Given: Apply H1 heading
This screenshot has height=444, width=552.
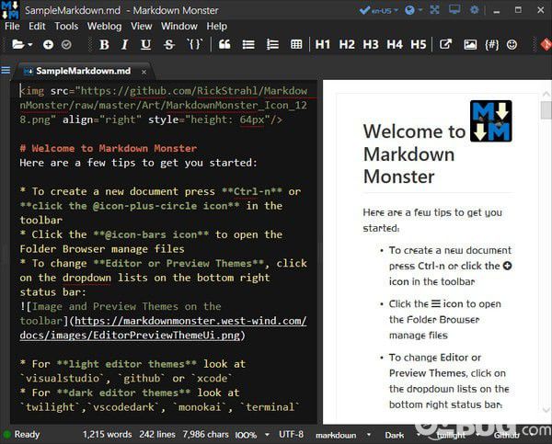Looking at the screenshot, I should pyautogui.click(x=323, y=45).
